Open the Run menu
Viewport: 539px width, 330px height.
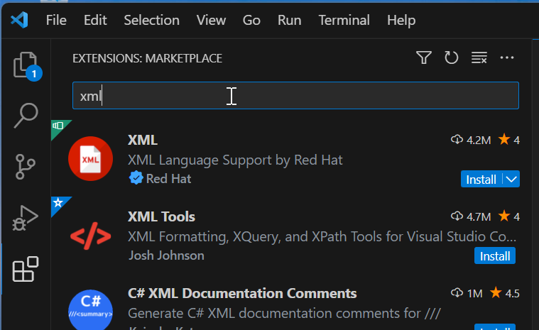click(x=290, y=21)
